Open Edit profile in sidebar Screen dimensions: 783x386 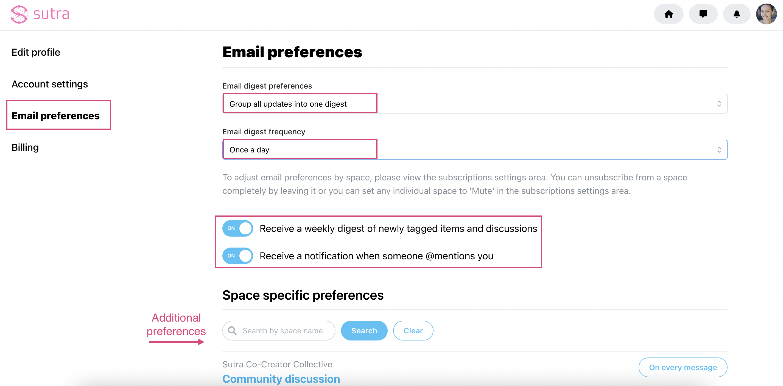pos(36,52)
